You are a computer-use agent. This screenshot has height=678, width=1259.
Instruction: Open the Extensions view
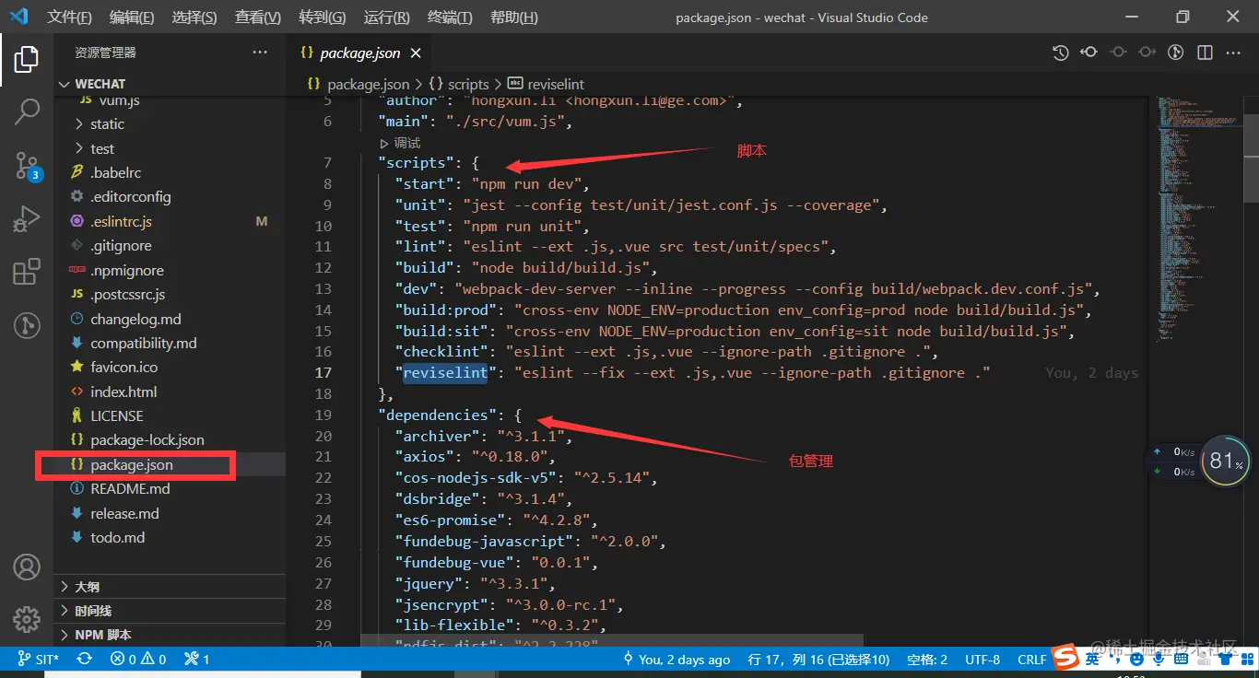point(27,272)
